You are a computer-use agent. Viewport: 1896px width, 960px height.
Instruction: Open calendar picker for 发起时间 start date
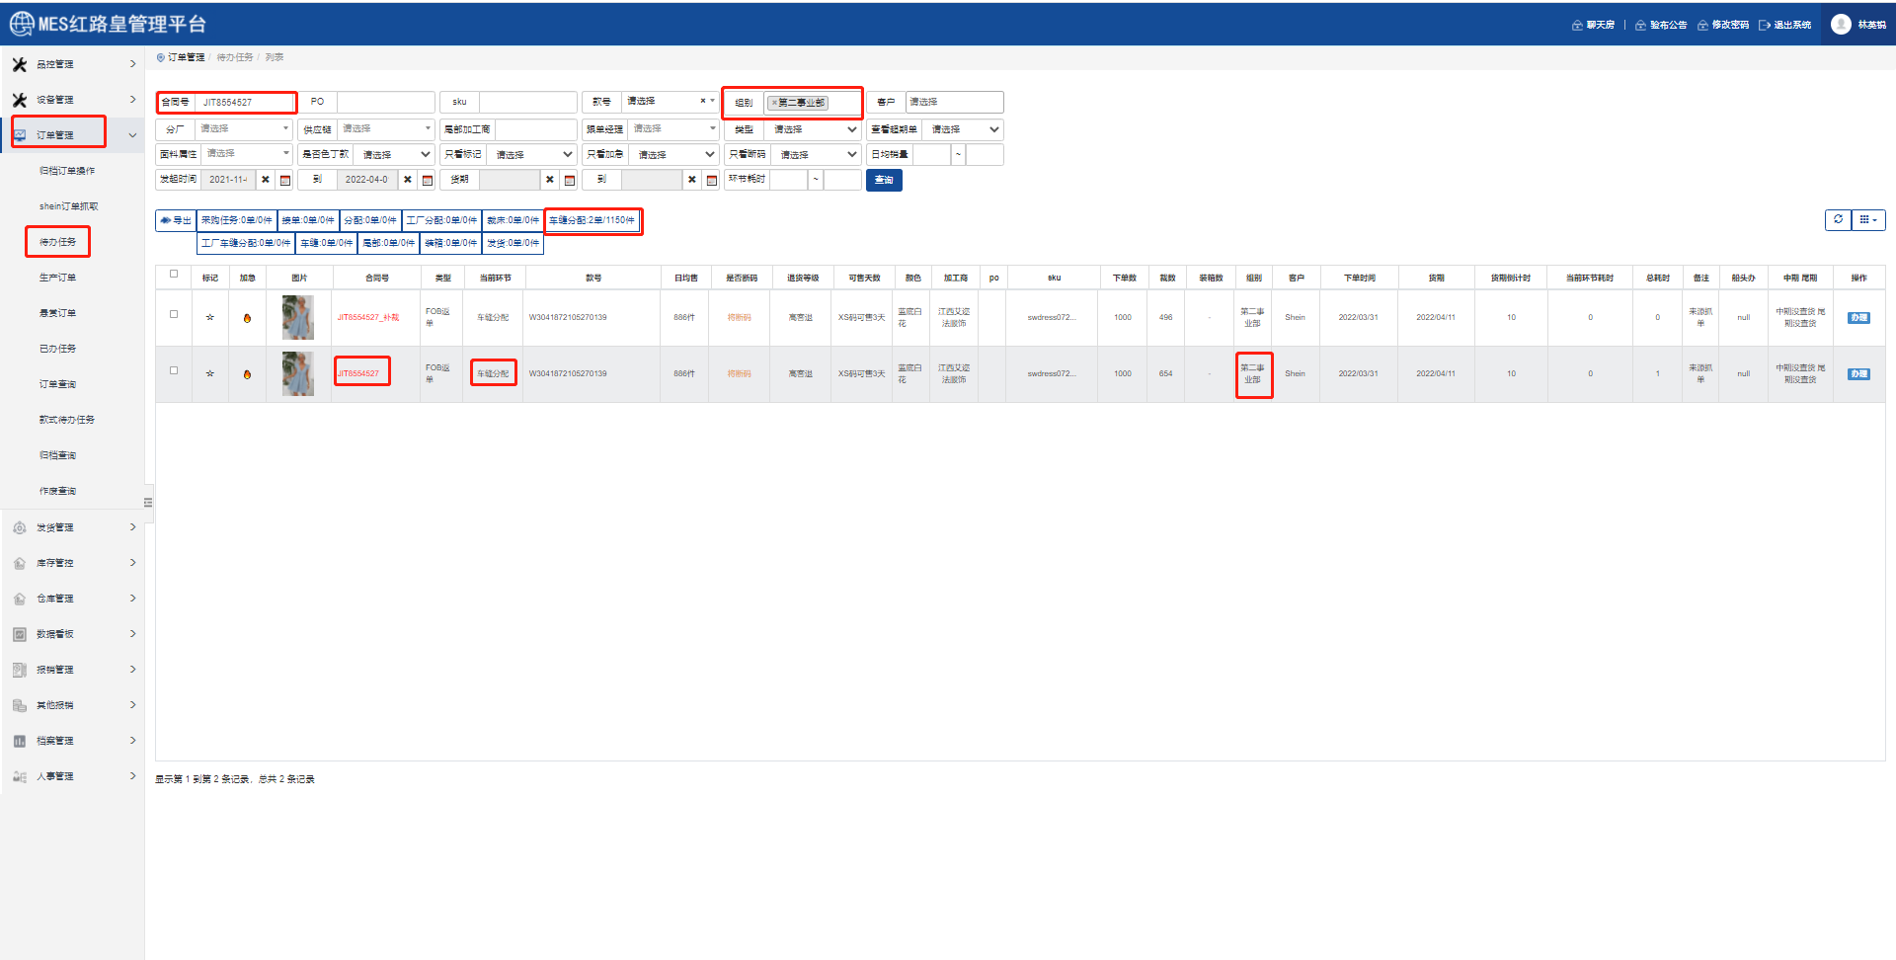[285, 180]
